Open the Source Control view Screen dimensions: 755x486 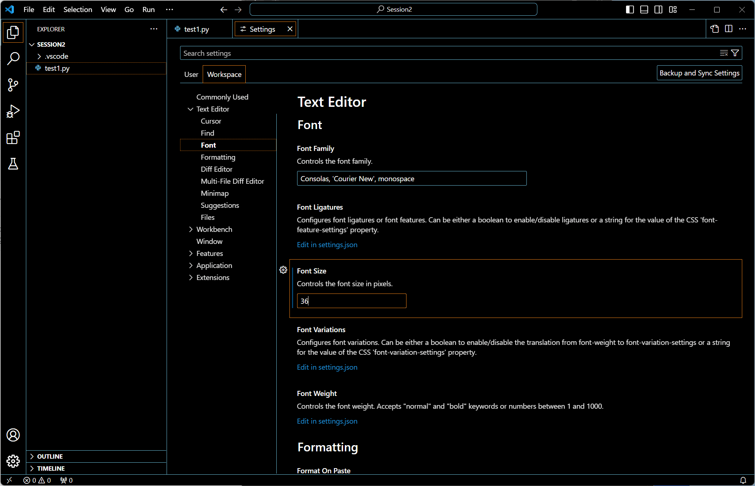click(13, 85)
